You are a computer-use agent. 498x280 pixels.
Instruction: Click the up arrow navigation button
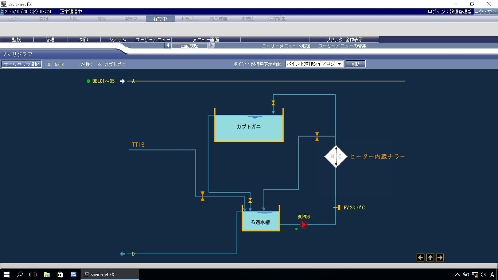430,258
